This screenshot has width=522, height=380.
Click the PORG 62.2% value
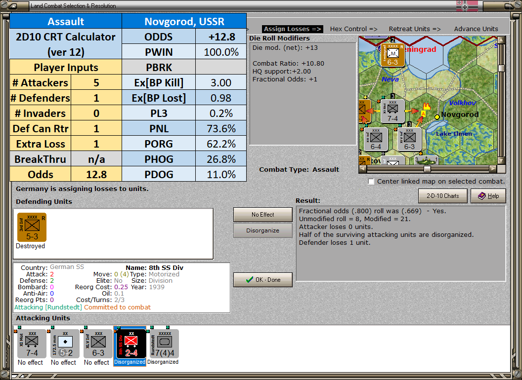pos(221,144)
